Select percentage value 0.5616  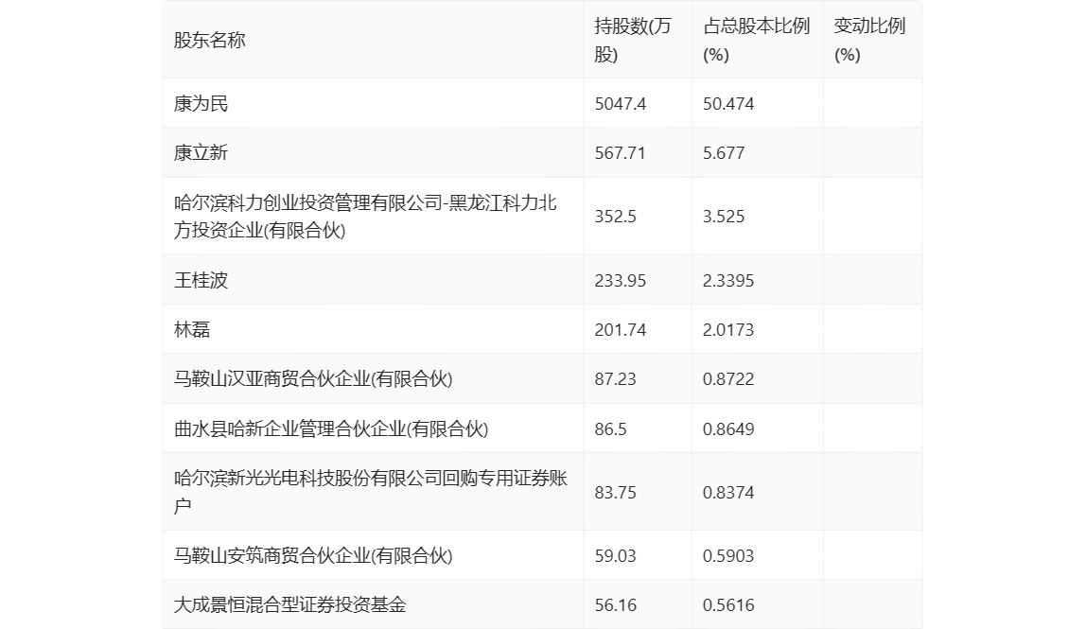coord(727,604)
